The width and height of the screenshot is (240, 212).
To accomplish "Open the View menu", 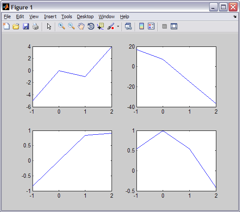I will pyautogui.click(x=34, y=16).
